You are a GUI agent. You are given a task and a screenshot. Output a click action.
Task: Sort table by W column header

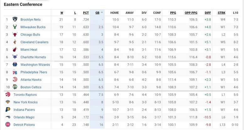tap(62, 13)
